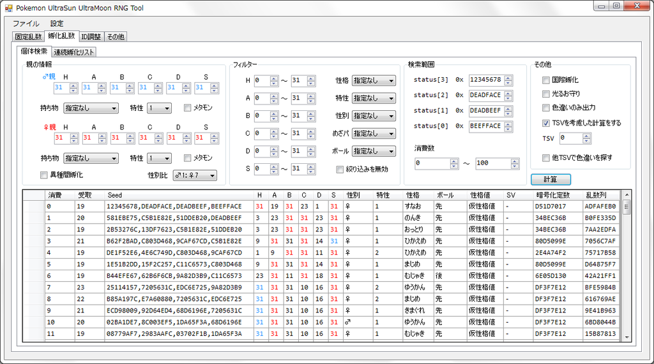The width and height of the screenshot is (654, 364).
Task: Click the status[1] DEADBEEF field
Action: pos(486,111)
